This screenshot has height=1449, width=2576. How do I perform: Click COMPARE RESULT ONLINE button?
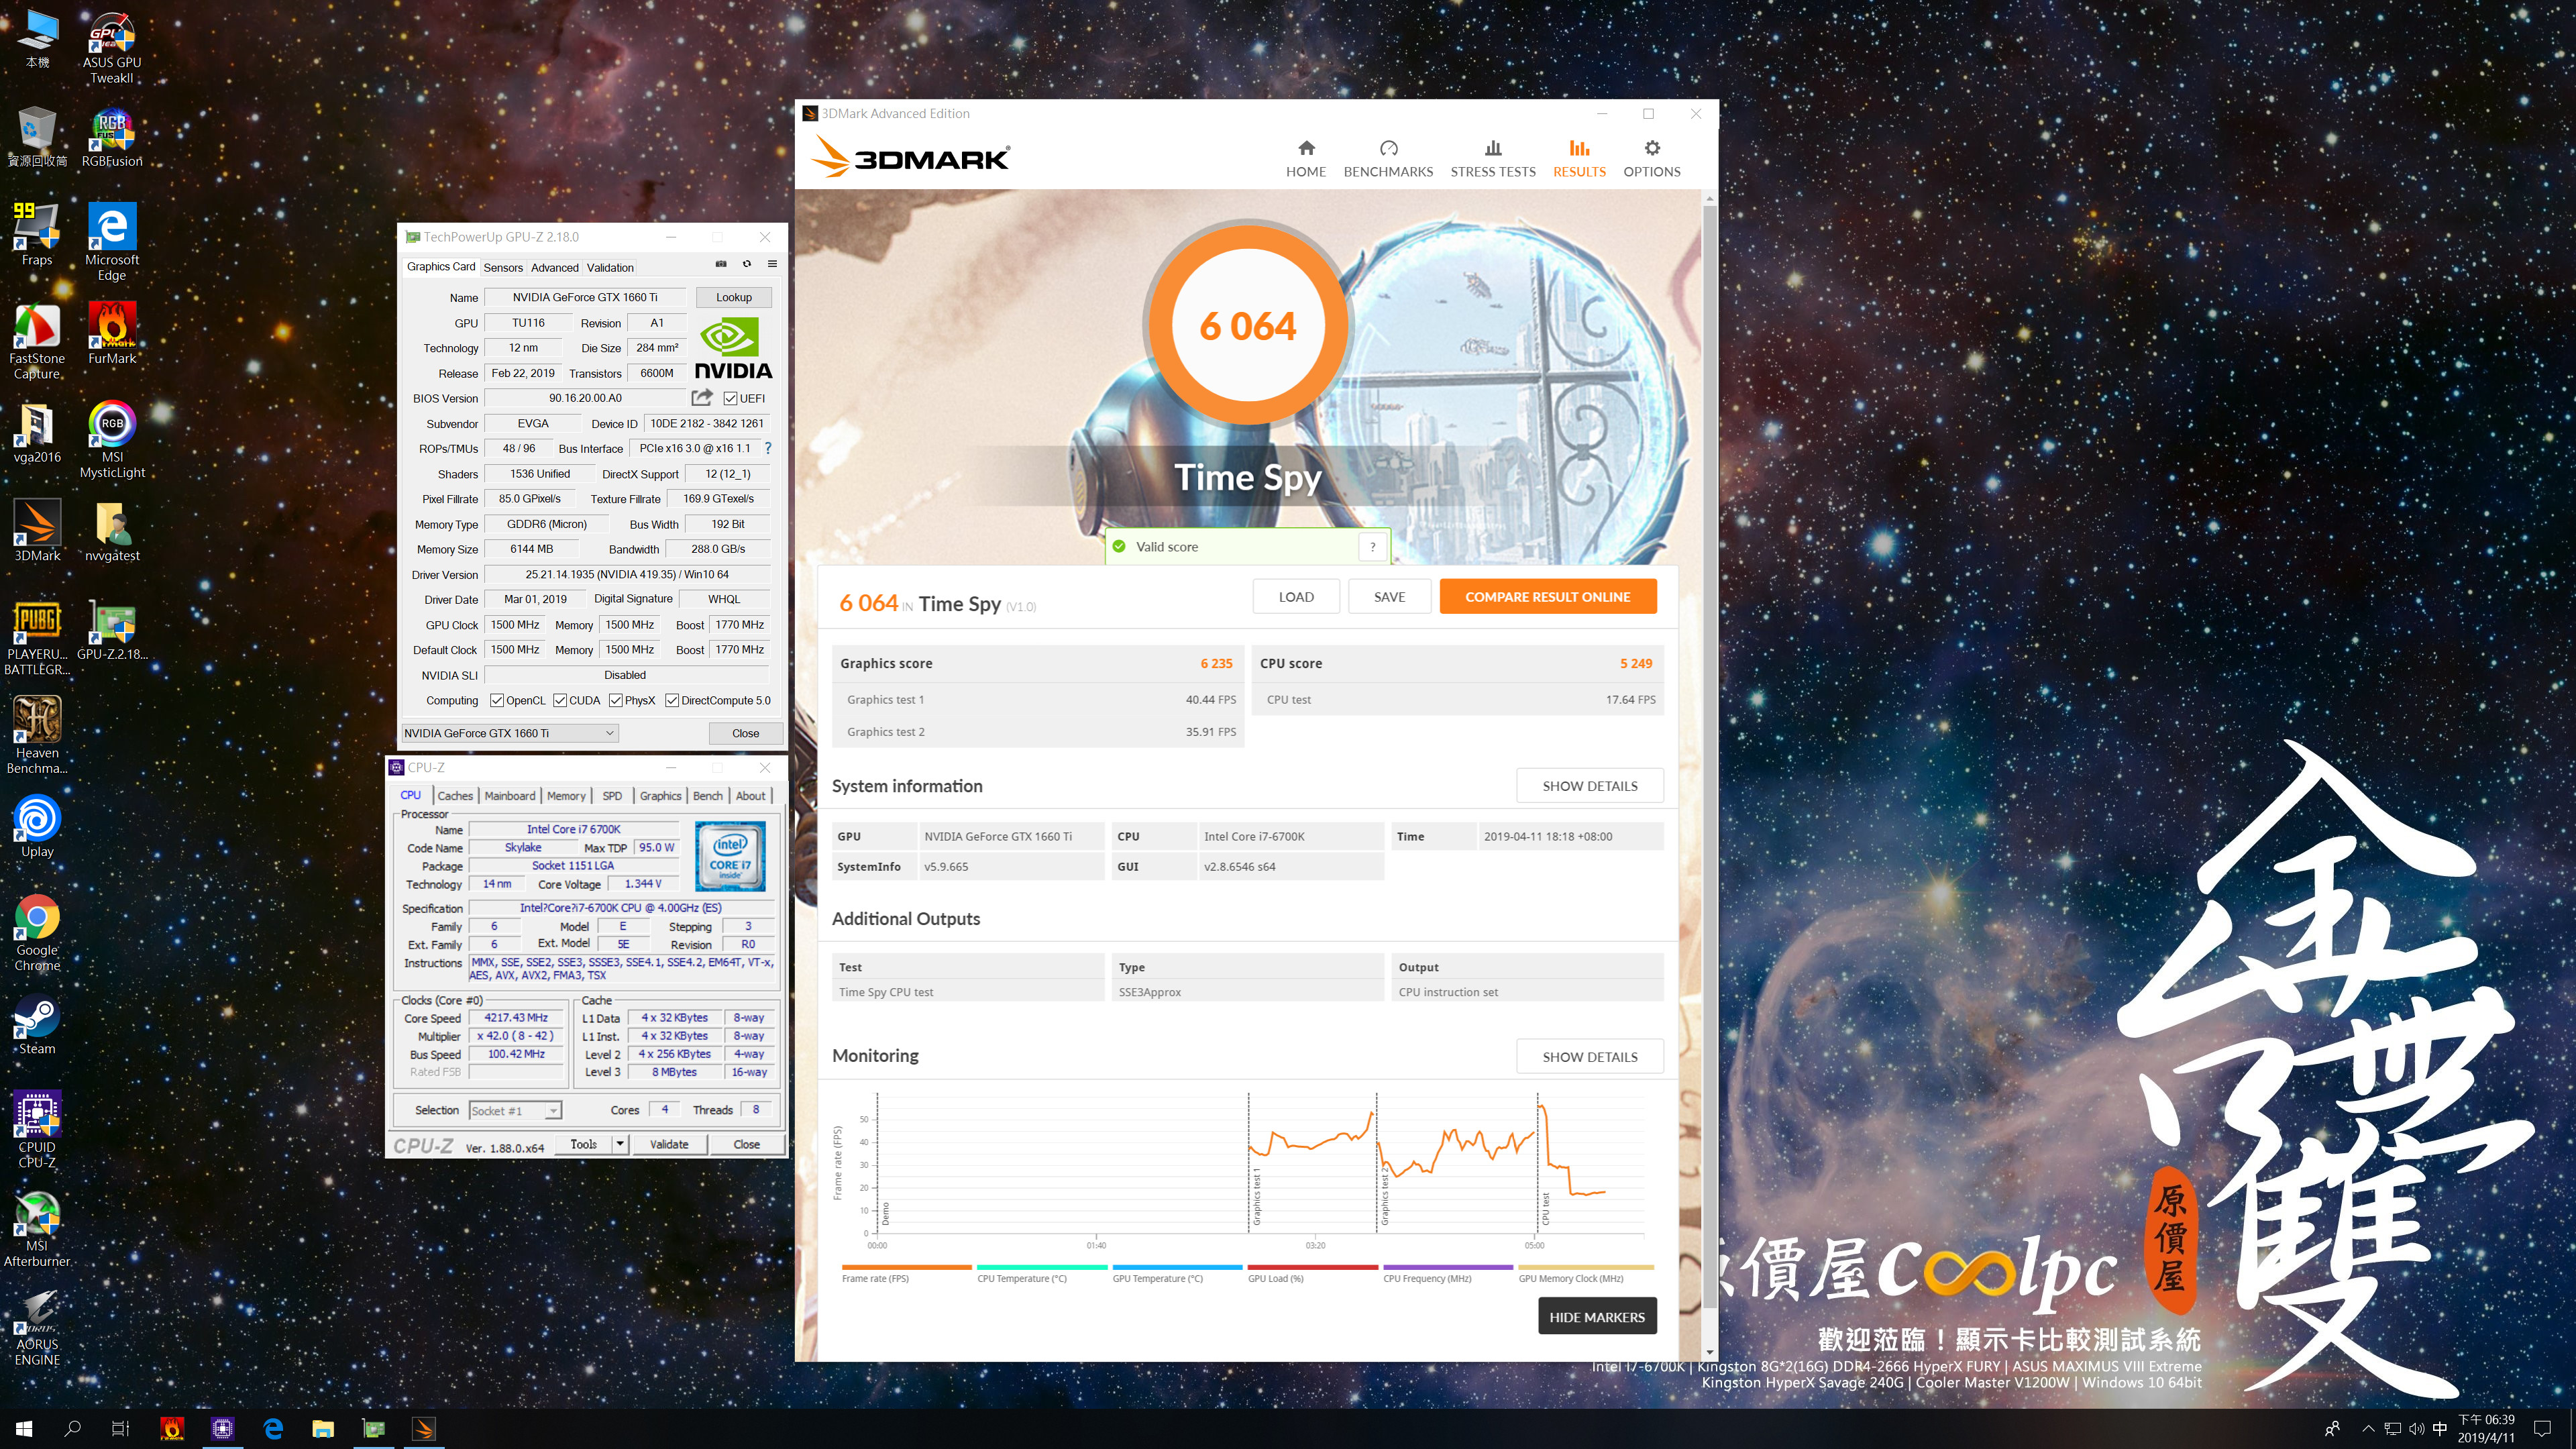pyautogui.click(x=1548, y=597)
